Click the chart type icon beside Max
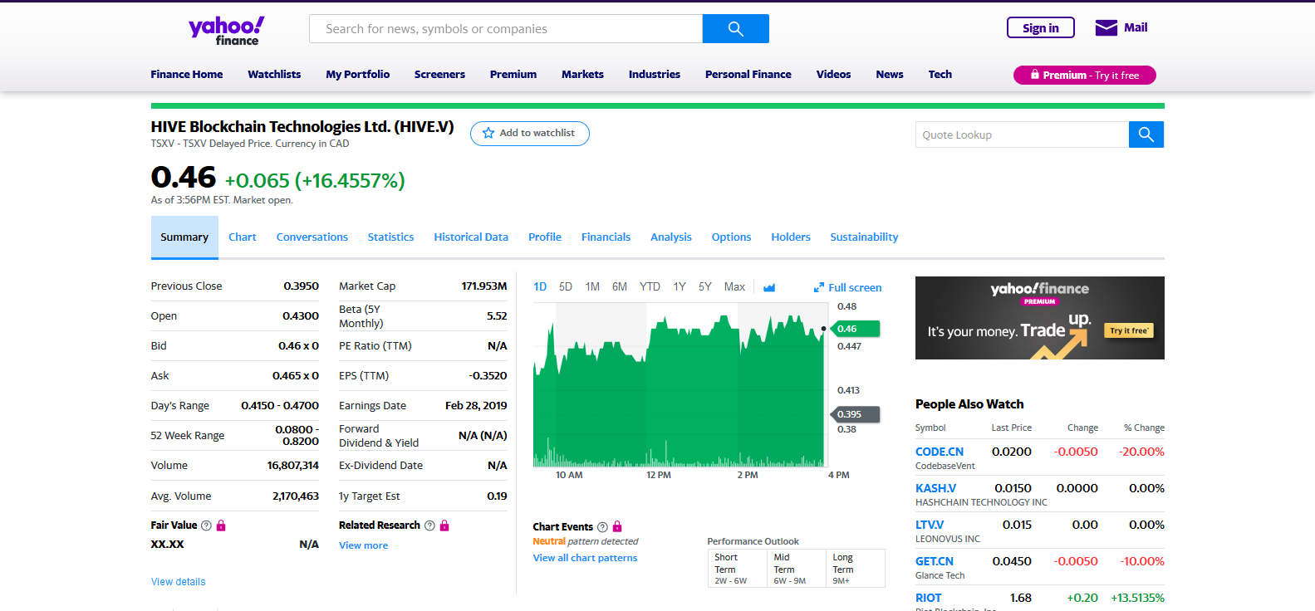The image size is (1315, 611). coord(769,287)
